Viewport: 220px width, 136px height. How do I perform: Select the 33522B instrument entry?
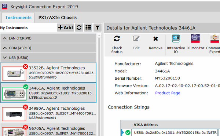(x=48, y=72)
